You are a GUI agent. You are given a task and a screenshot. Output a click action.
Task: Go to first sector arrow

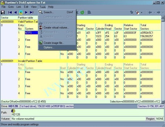point(10,13)
